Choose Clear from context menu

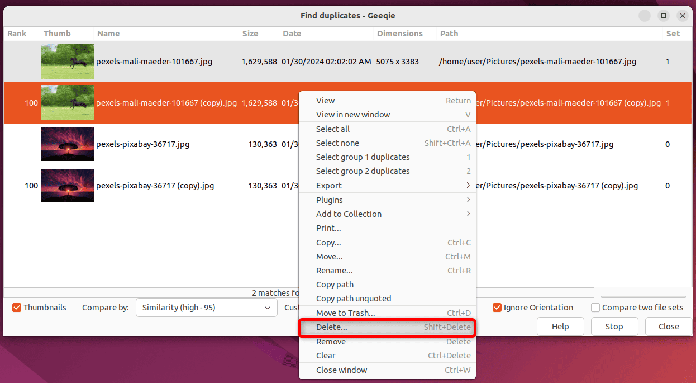[x=387, y=356]
